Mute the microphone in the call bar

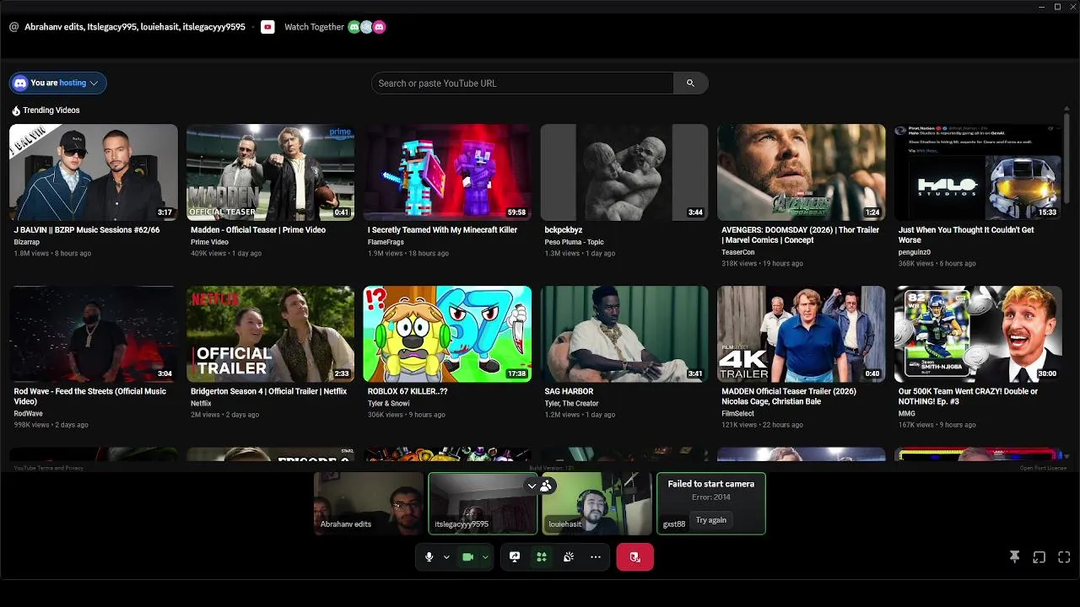click(429, 557)
